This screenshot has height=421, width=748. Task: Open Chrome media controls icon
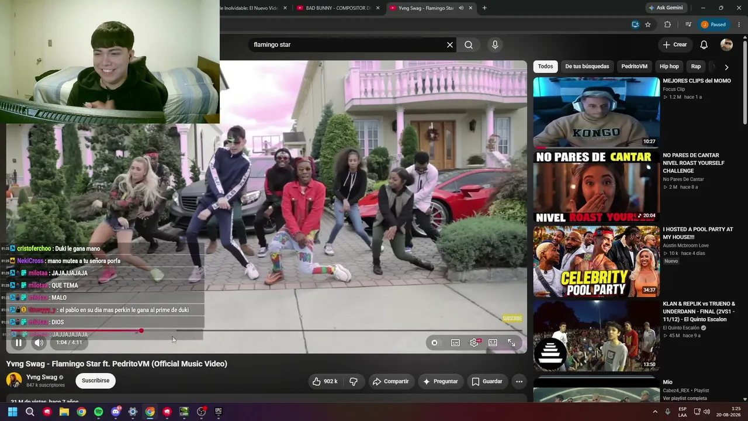click(688, 25)
